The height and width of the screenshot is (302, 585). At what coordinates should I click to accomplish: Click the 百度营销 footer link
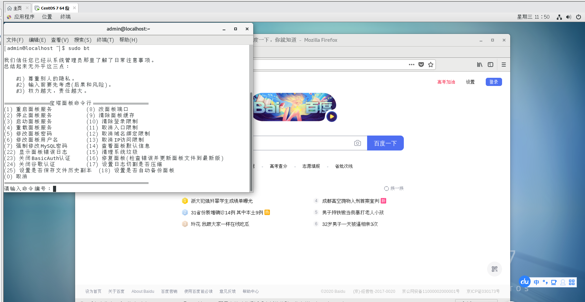tap(169, 291)
